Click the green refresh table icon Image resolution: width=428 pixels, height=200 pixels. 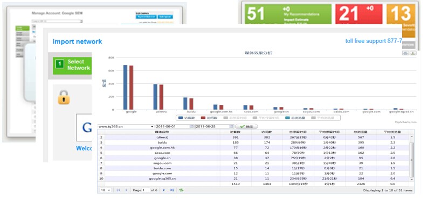pos(181,190)
